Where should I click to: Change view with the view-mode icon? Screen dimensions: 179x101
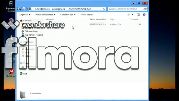tap(129, 15)
